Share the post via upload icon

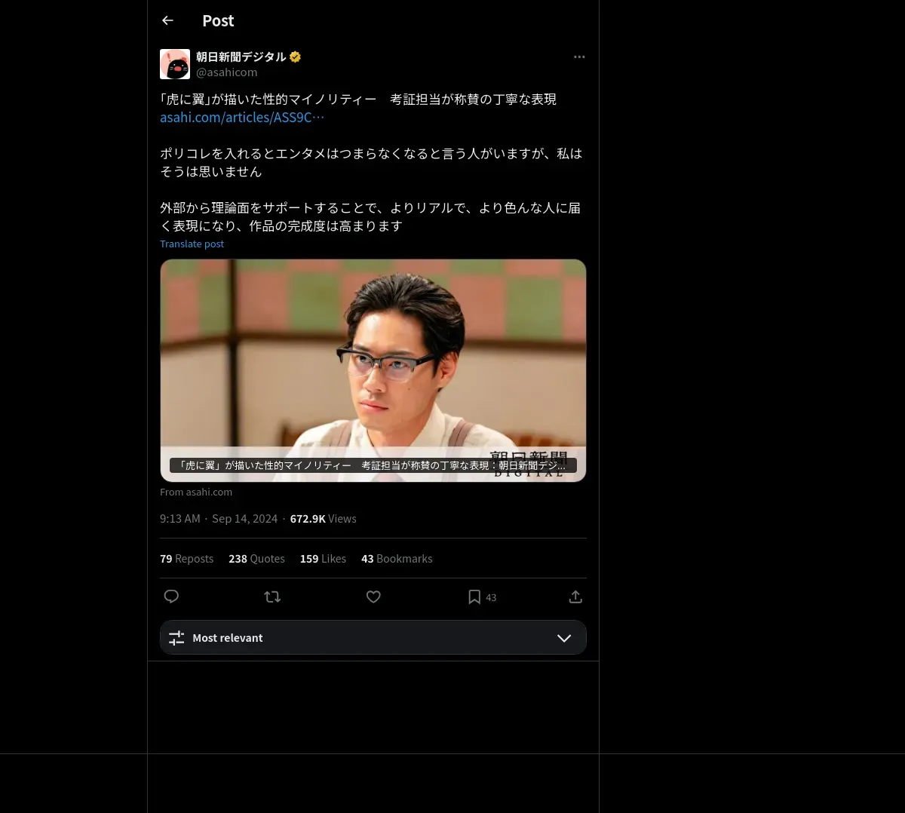point(575,597)
